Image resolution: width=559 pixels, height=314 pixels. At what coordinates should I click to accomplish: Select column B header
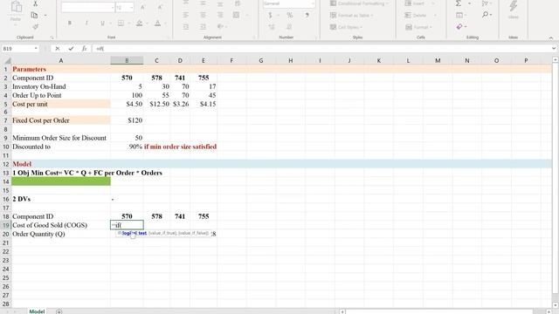pos(127,61)
